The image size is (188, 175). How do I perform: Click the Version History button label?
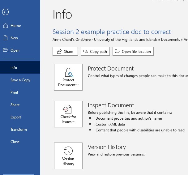pos(68,161)
